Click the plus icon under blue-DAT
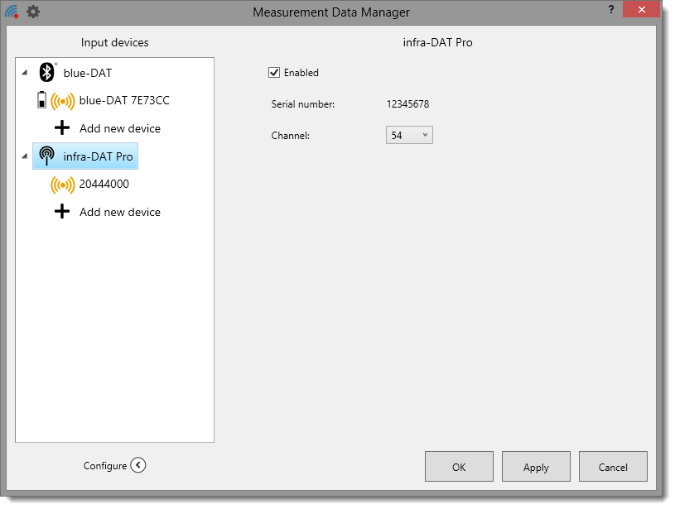This screenshot has width=675, height=509. 62,128
